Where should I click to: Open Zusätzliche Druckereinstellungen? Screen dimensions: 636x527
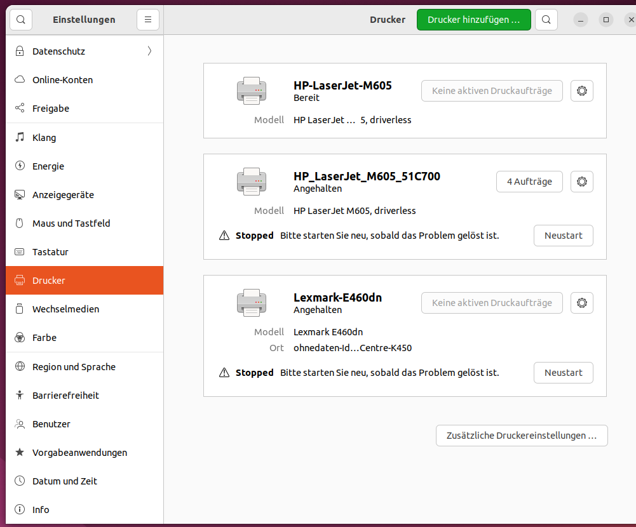coord(522,436)
